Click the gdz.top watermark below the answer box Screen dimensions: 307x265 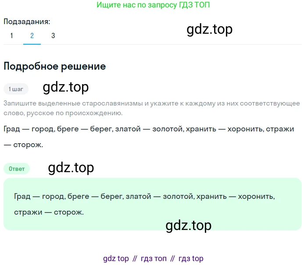(189, 225)
